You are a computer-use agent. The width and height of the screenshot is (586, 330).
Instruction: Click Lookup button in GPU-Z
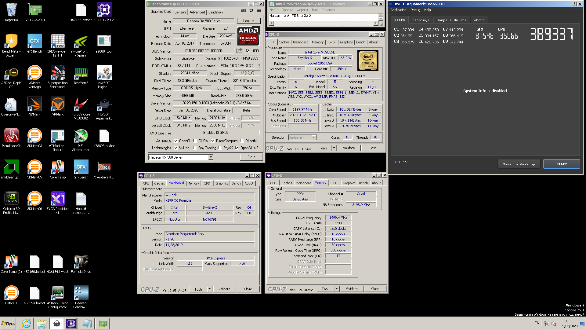coord(249,21)
